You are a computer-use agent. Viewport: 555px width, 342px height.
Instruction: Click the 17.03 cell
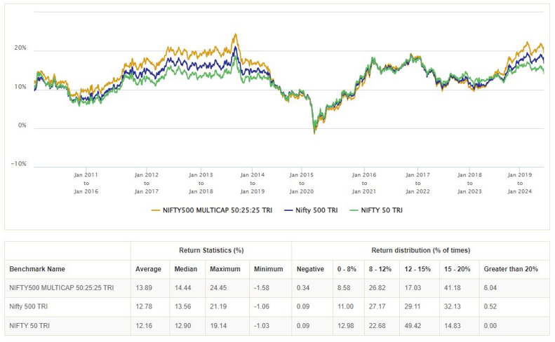click(413, 288)
